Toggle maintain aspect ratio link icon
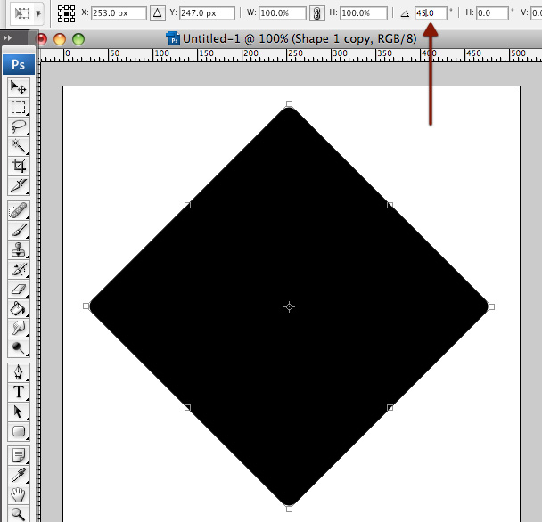The image size is (542, 522). pos(316,13)
